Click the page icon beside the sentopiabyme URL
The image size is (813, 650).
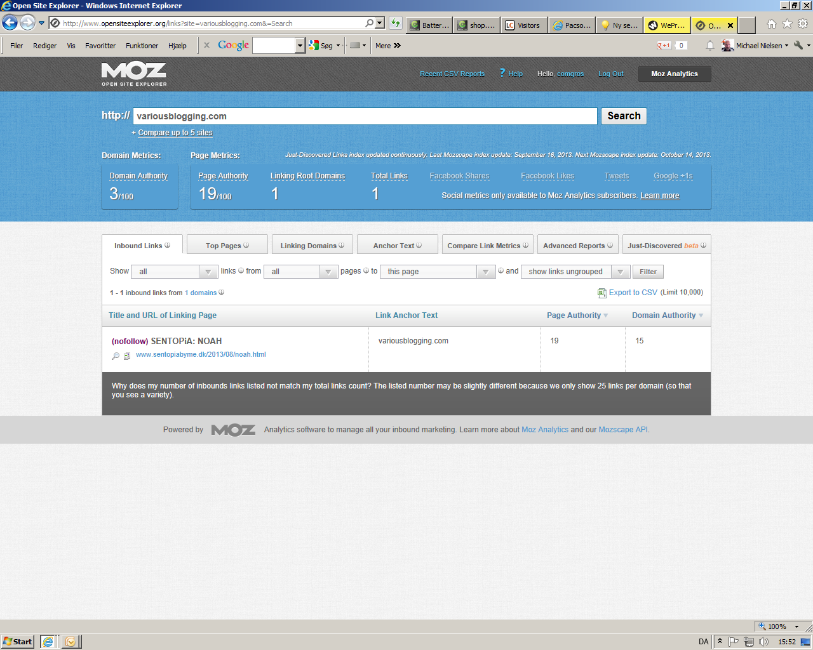[127, 356]
